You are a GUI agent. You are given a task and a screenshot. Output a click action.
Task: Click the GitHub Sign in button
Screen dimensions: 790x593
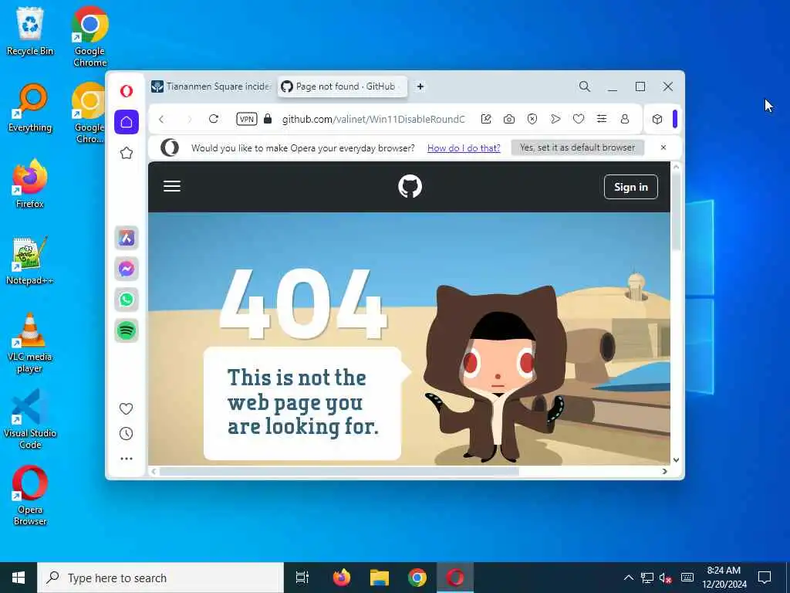tap(631, 187)
